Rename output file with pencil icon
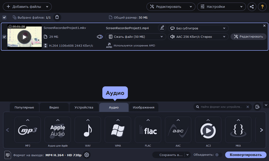The height and width of the screenshot is (161, 269). click(162, 28)
